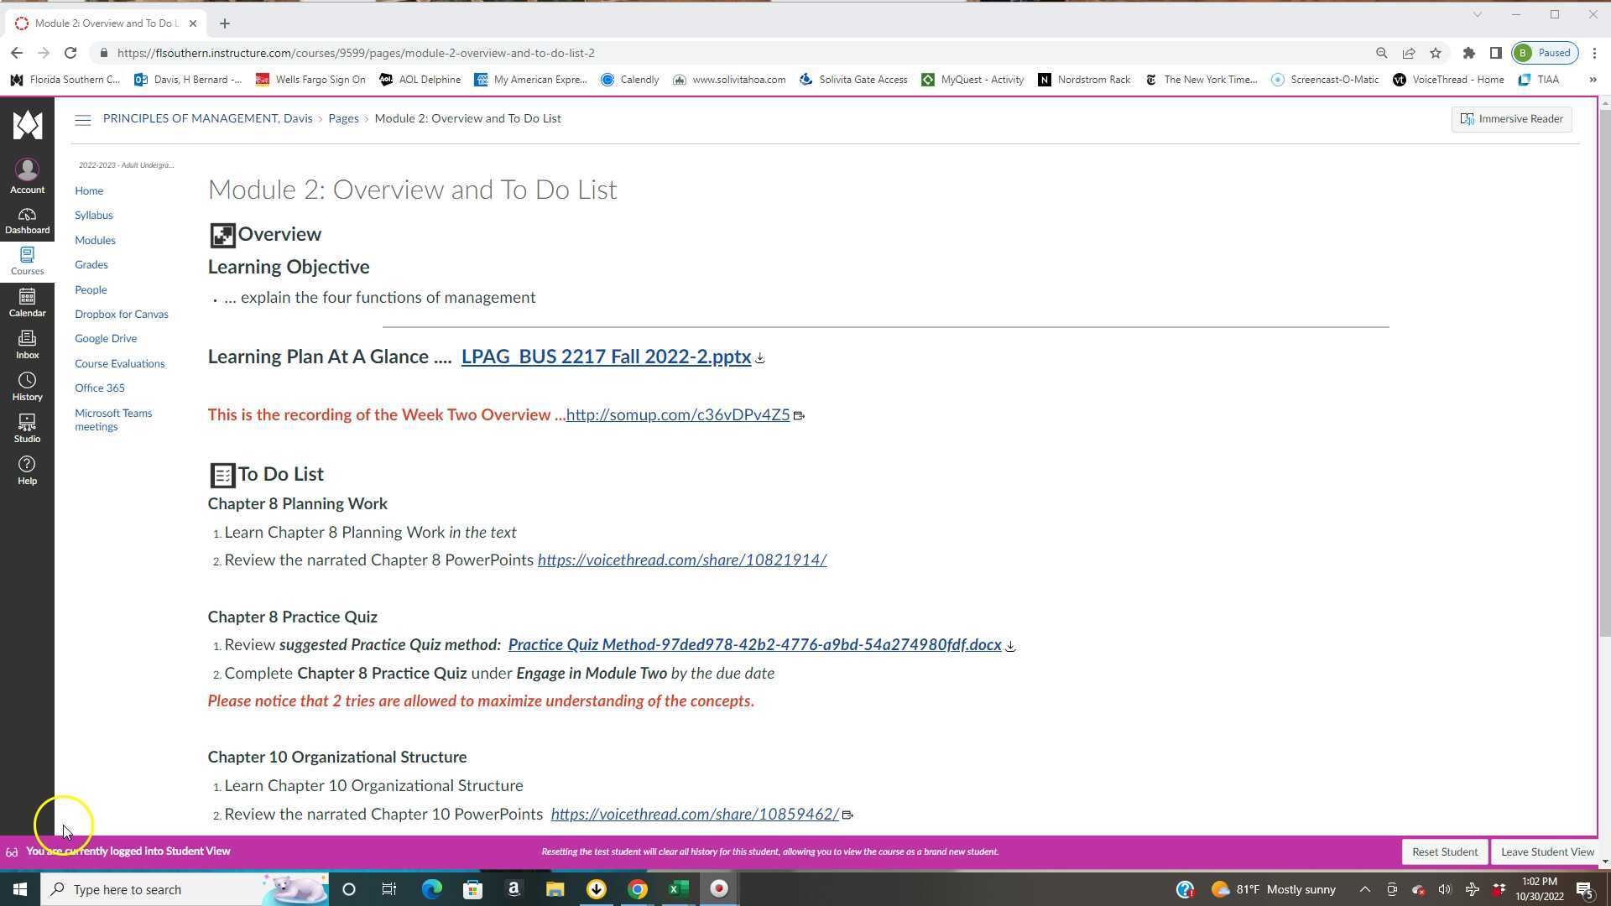Screen dimensions: 1611x906
Task: Open the Account profile icon
Action: point(27,176)
